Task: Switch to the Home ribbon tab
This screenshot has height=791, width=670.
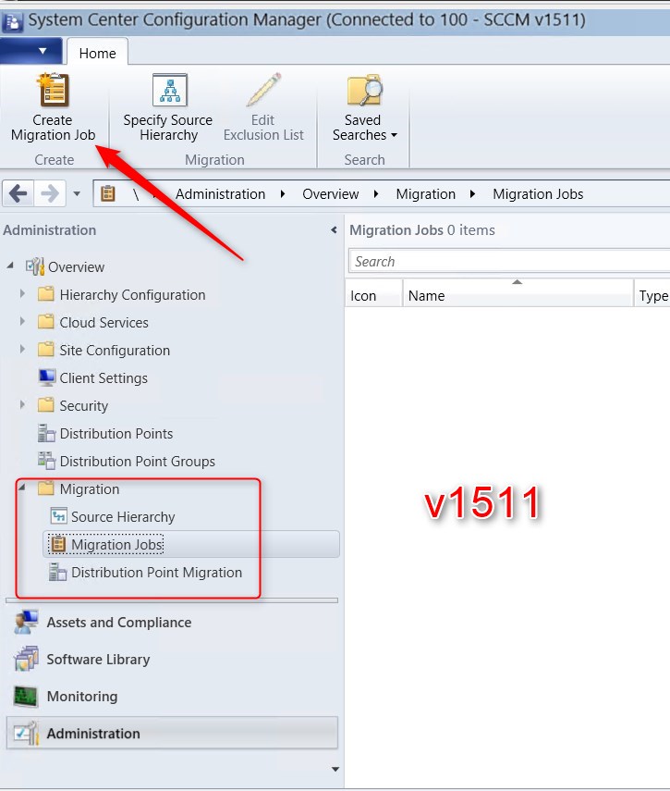Action: tap(97, 53)
